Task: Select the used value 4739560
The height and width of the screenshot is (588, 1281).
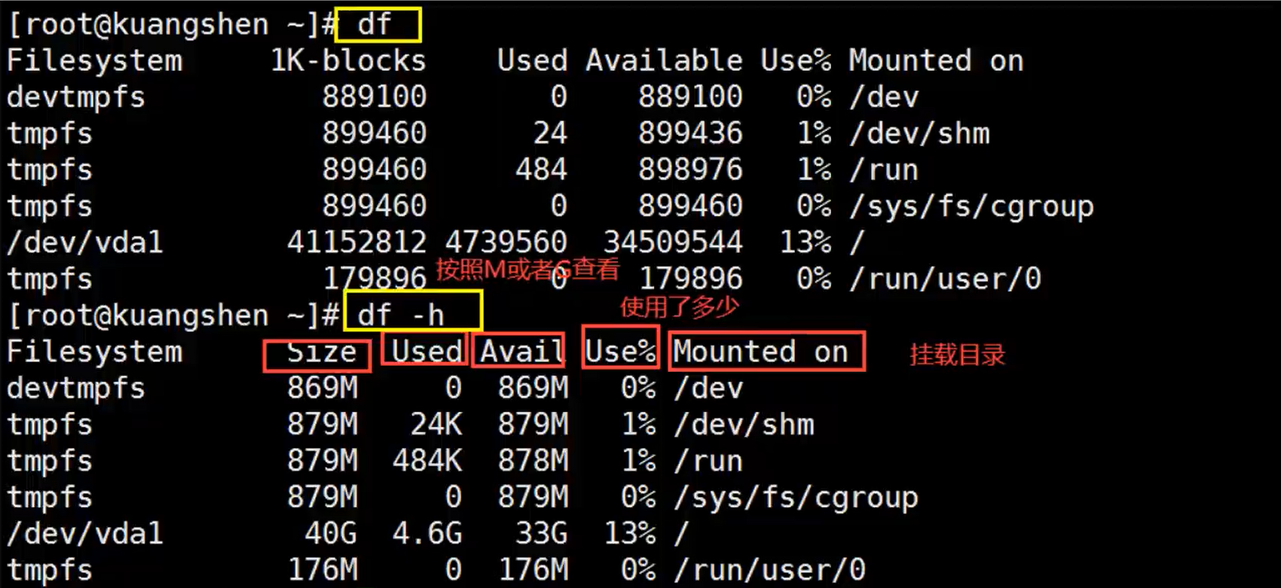Action: click(506, 242)
